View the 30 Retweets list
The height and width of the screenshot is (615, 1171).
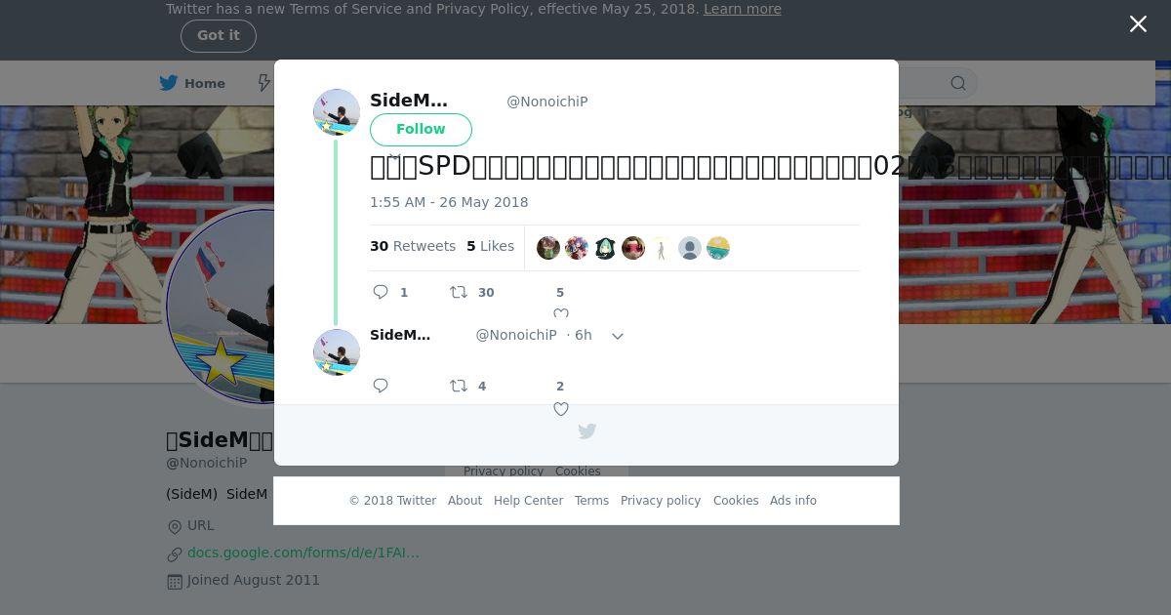tap(413, 246)
